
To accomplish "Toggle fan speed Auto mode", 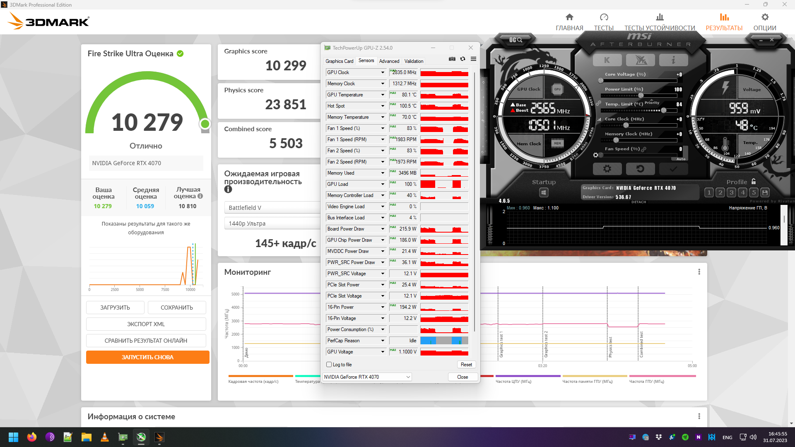I will click(x=681, y=159).
